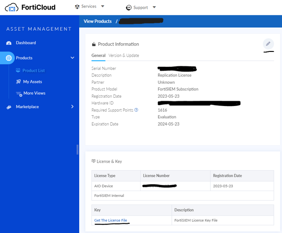The width and height of the screenshot is (282, 233).
Task: Click the pencil edit icon
Action: [x=268, y=44]
